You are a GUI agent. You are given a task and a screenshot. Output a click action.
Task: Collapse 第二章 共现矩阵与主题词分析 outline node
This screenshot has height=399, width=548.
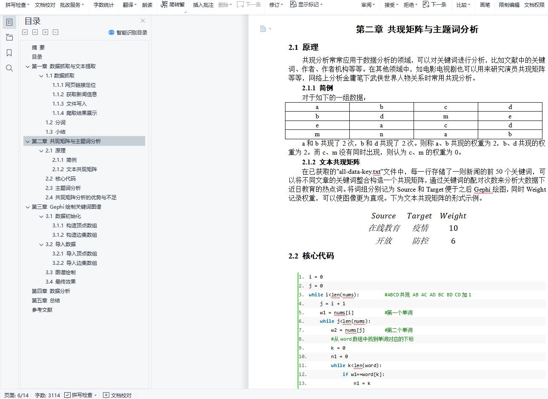[x=28, y=141]
